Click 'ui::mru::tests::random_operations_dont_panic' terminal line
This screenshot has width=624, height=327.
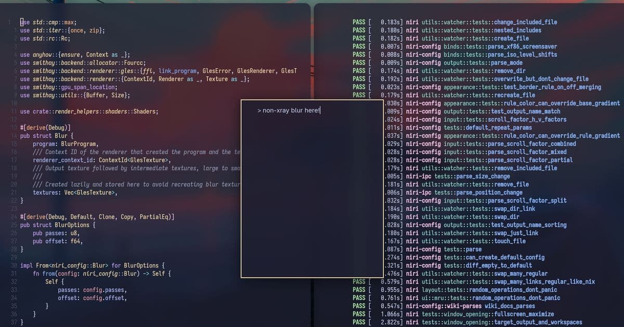coord(491,298)
